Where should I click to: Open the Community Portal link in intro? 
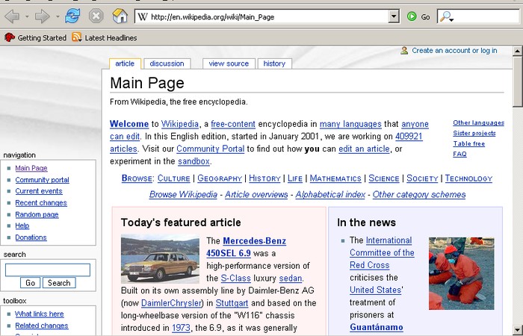coord(211,149)
